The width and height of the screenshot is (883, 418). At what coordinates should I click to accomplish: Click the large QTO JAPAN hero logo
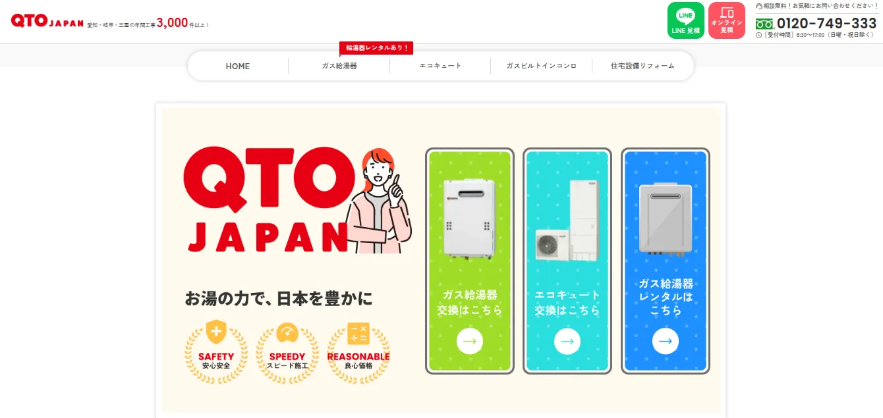point(266,201)
